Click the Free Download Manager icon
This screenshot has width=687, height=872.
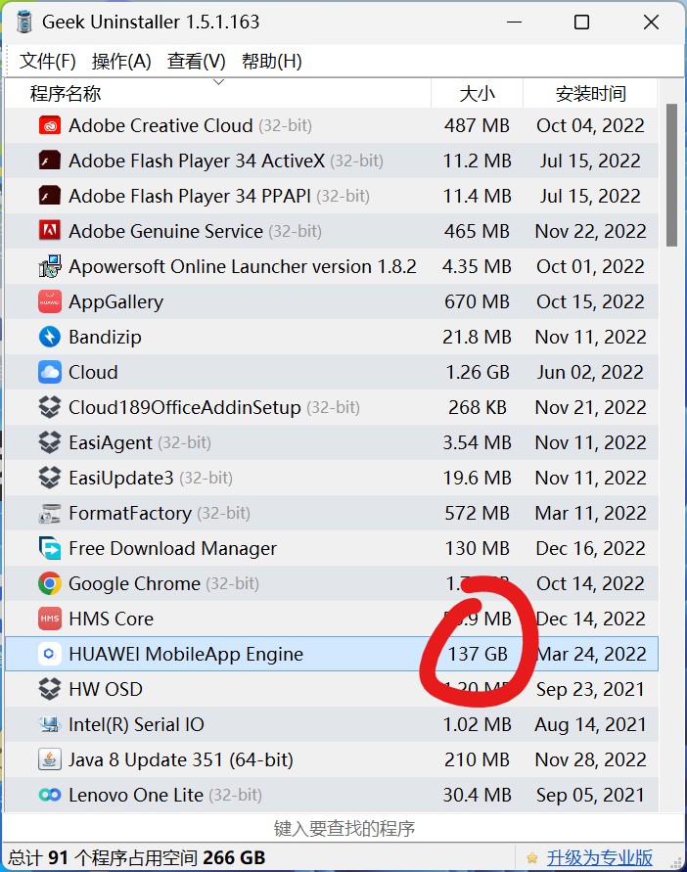(50, 548)
